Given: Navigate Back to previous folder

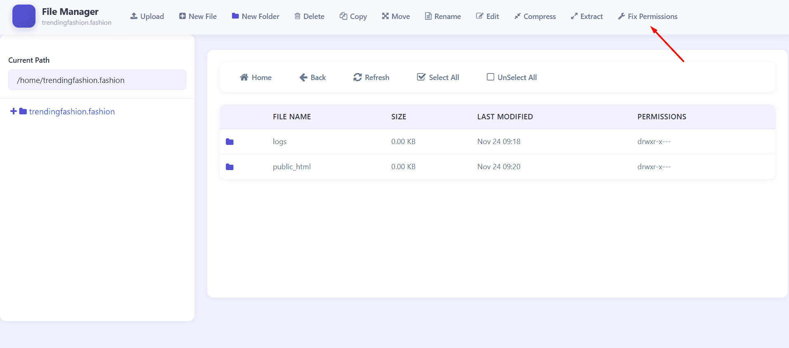Looking at the screenshot, I should [313, 78].
